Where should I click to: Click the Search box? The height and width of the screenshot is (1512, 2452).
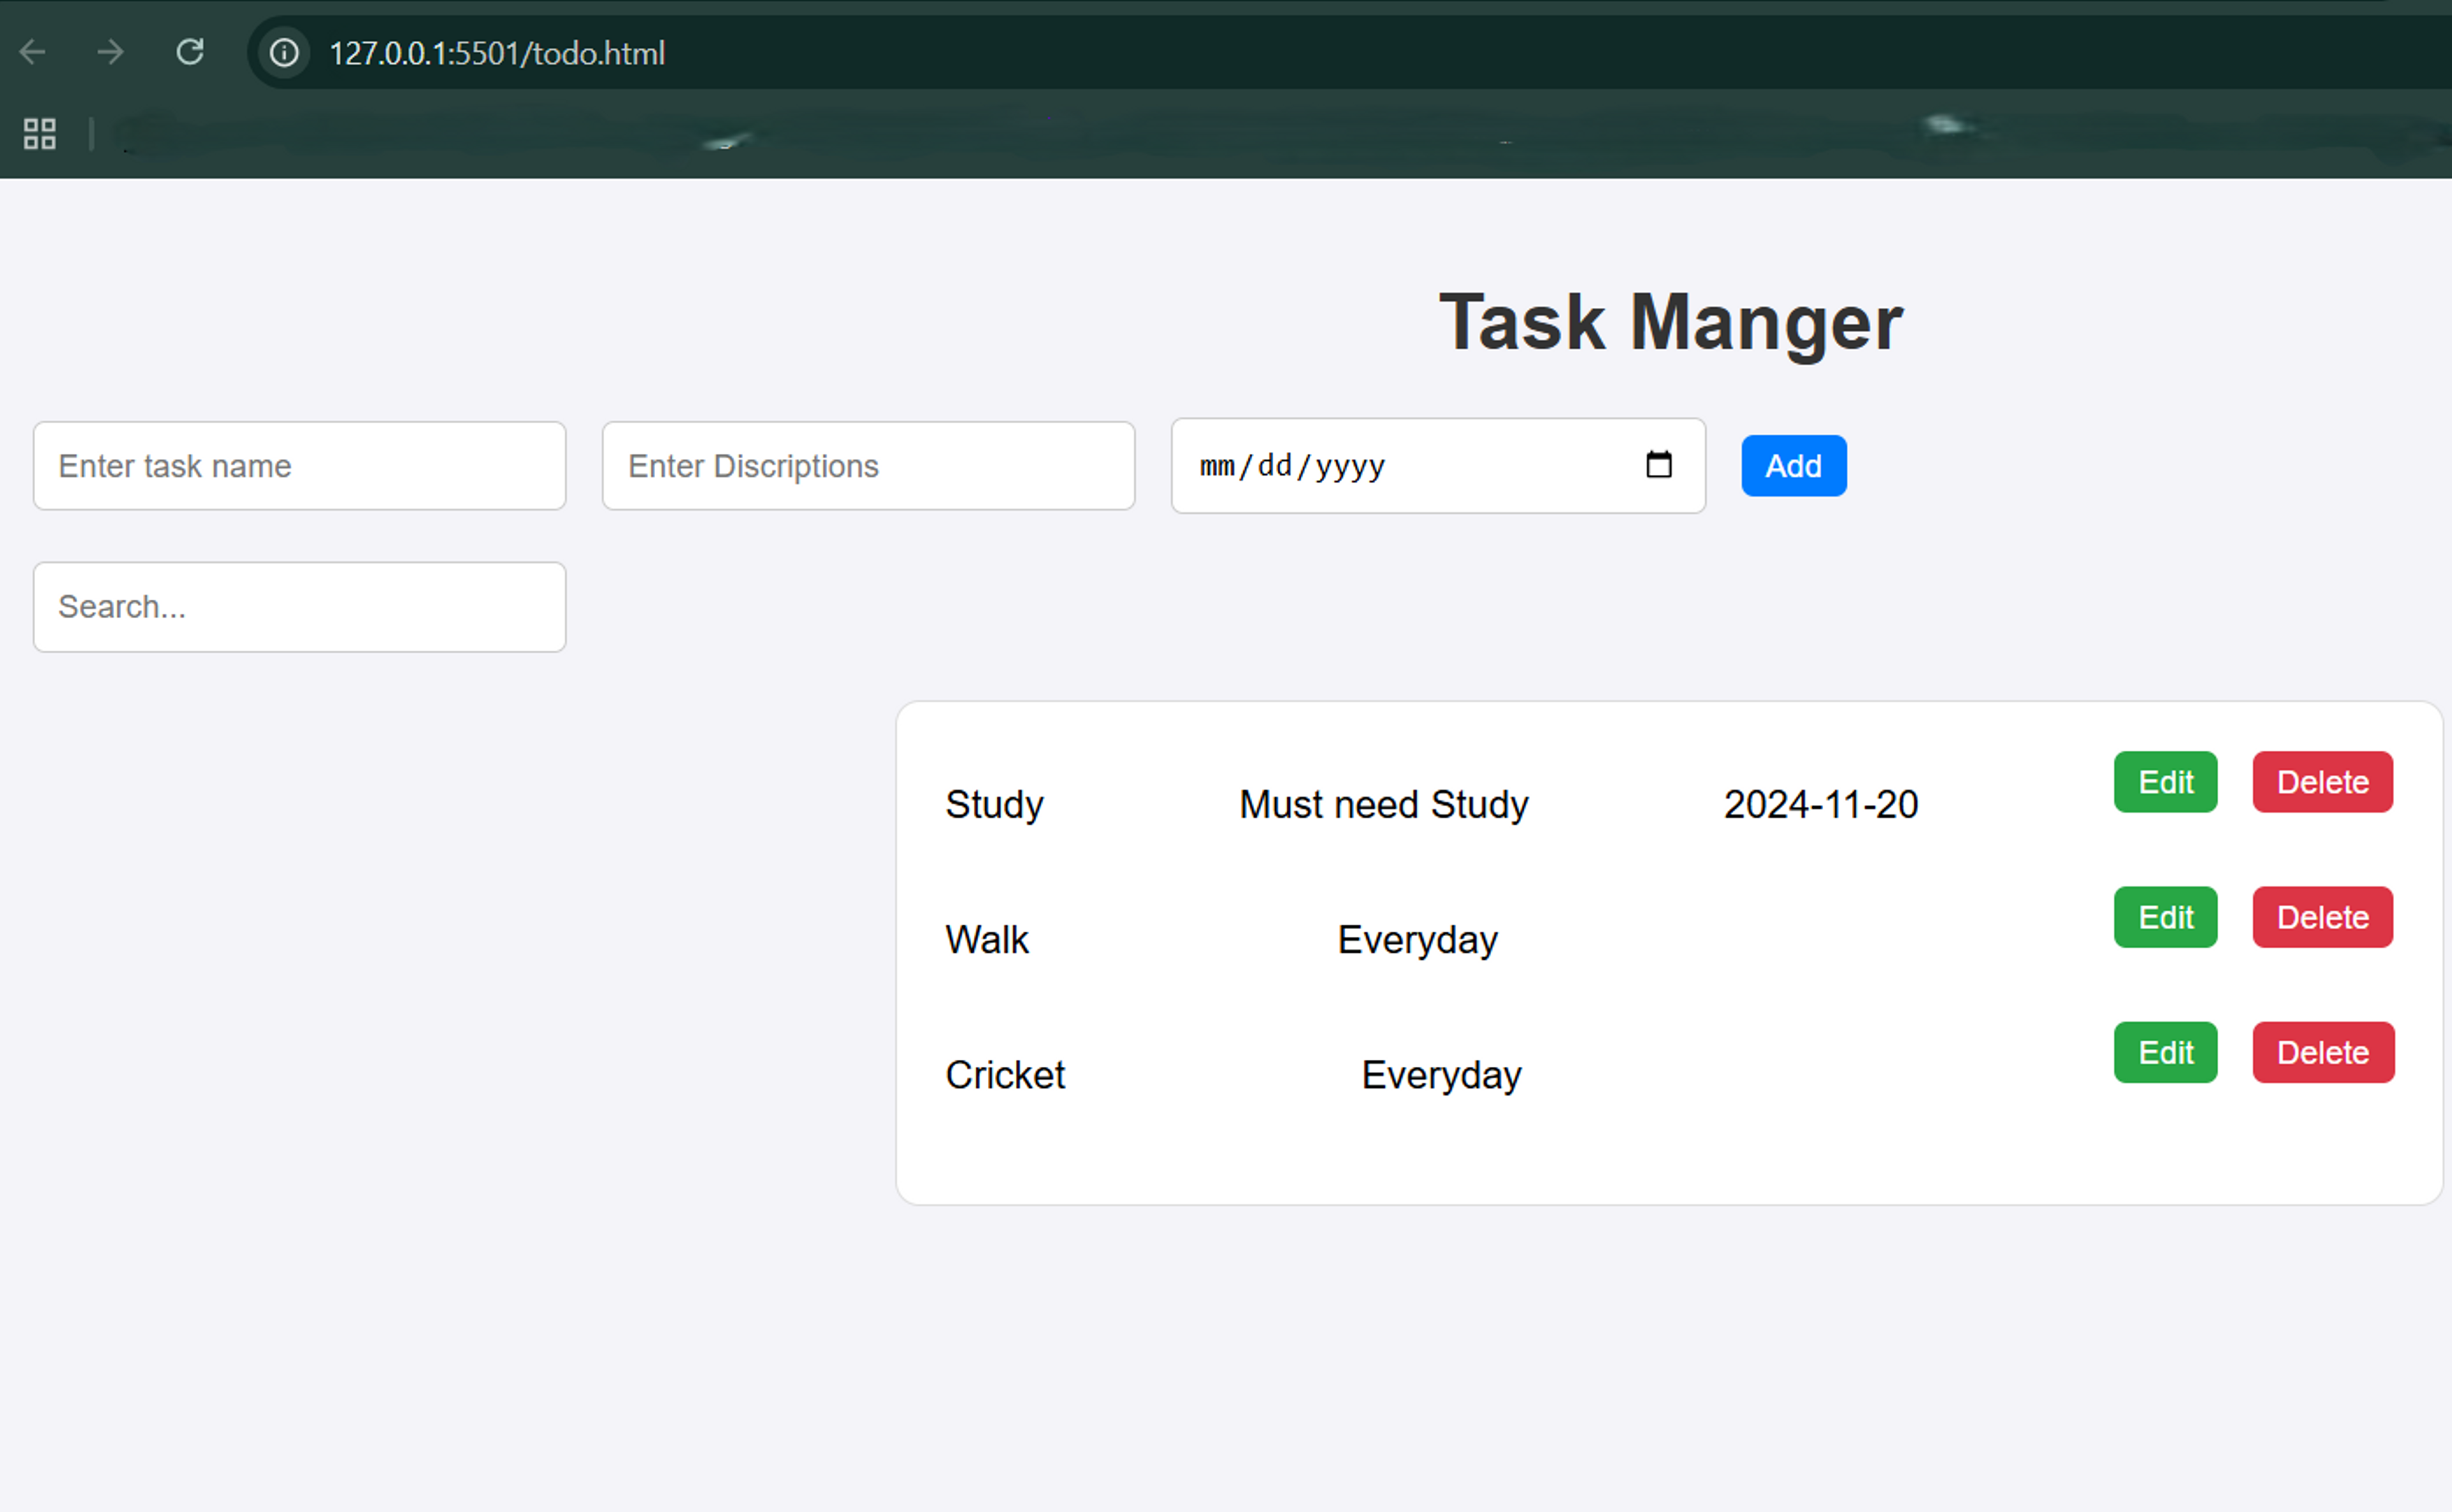300,607
